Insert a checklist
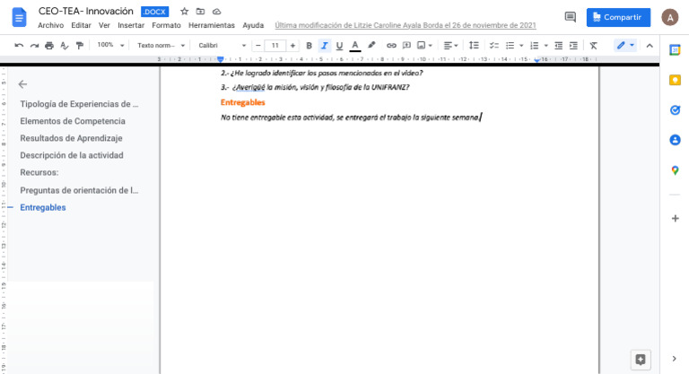Image resolution: width=689 pixels, height=374 pixels. [494, 45]
